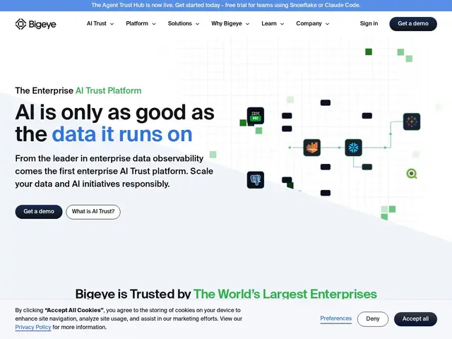
Task: Open cookie Preferences link
Action: (336, 319)
